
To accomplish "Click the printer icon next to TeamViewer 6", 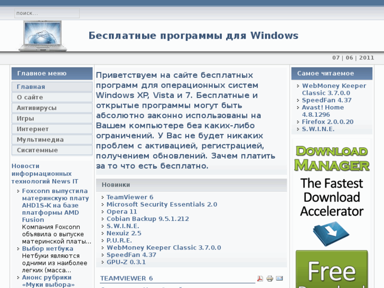I will tap(269, 278).
